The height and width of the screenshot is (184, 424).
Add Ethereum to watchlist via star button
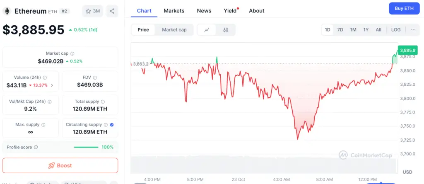[x=92, y=11]
